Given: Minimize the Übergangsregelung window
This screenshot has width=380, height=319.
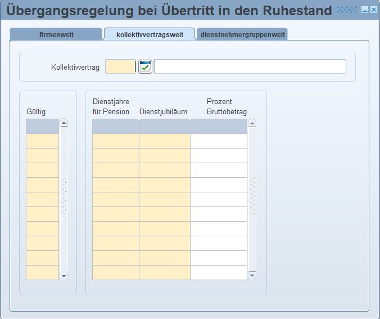Looking at the screenshot, I should [365, 10].
